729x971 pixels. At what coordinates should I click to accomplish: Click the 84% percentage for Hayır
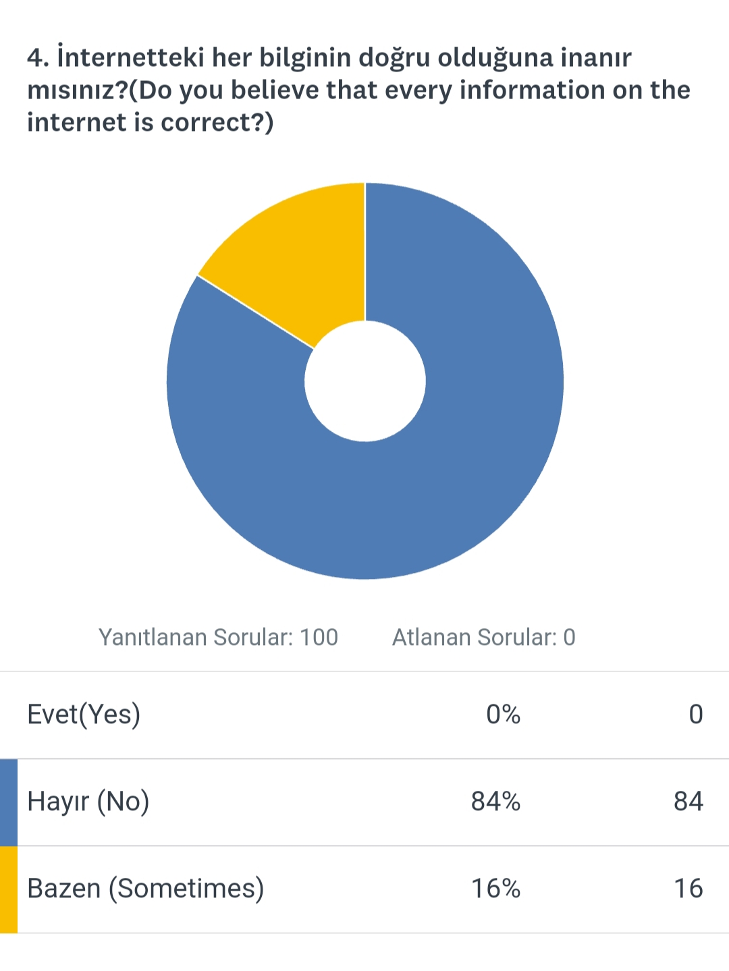(x=495, y=802)
